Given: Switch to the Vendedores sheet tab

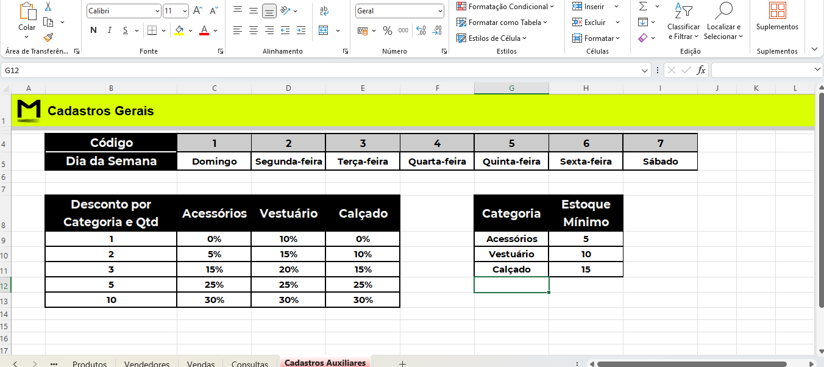Looking at the screenshot, I should click(147, 364).
